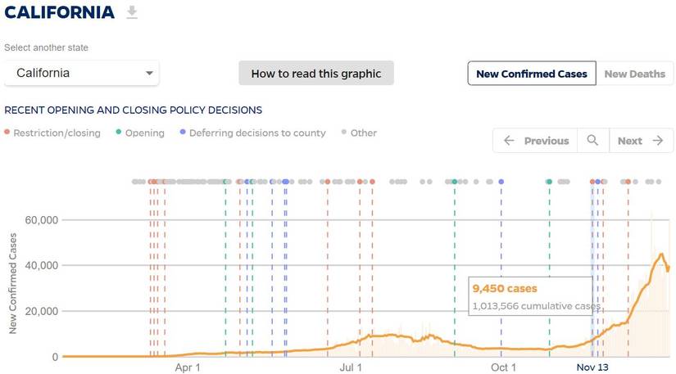676x374 pixels.
Task: Click the Apr 1 axis label
Action: pos(188,368)
